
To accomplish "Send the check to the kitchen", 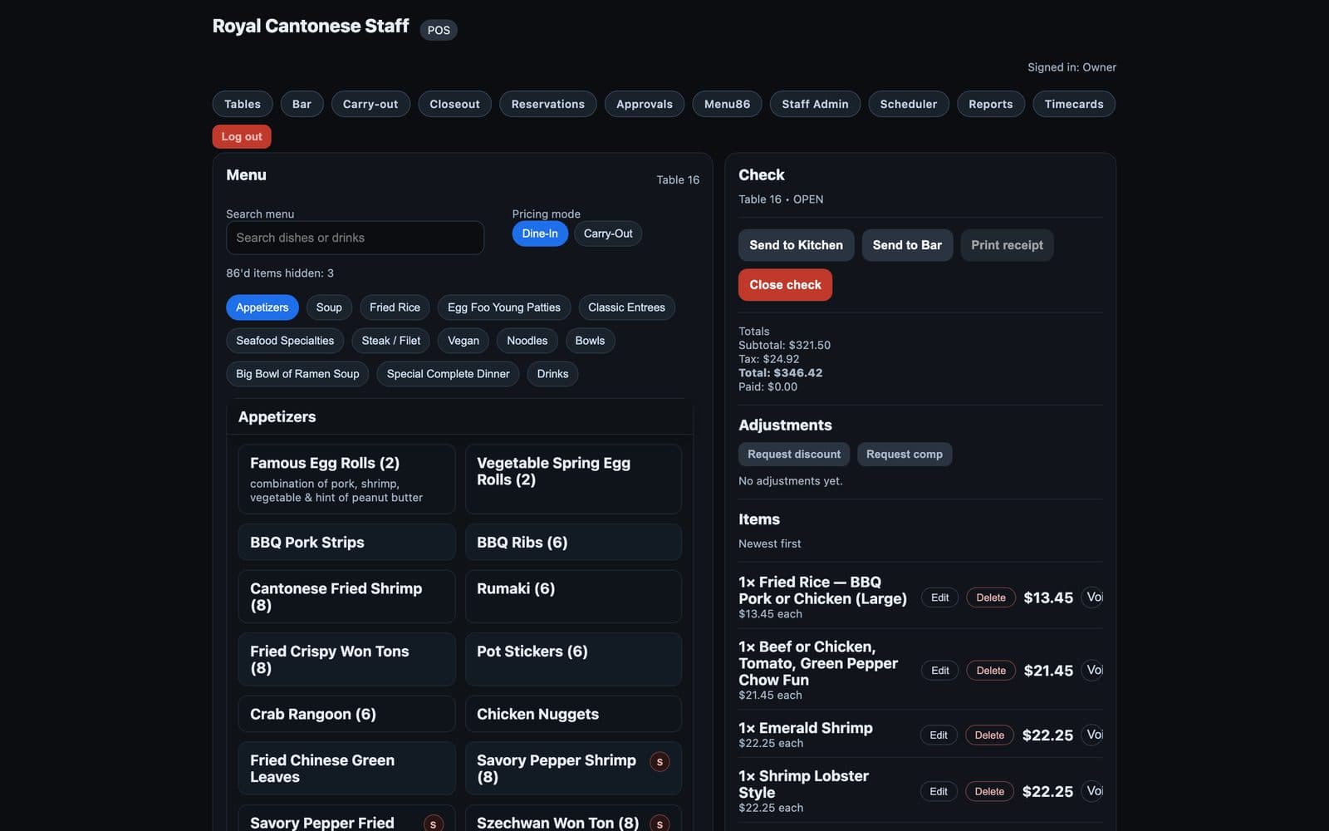I will tap(796, 245).
